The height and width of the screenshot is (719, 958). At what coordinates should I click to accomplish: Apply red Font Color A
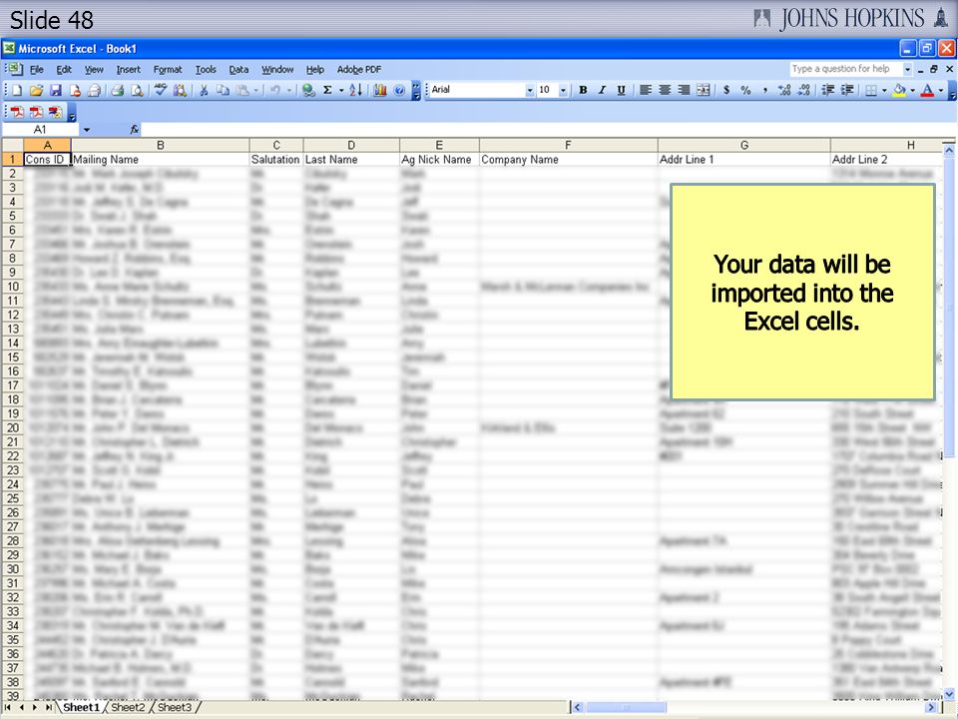click(927, 91)
